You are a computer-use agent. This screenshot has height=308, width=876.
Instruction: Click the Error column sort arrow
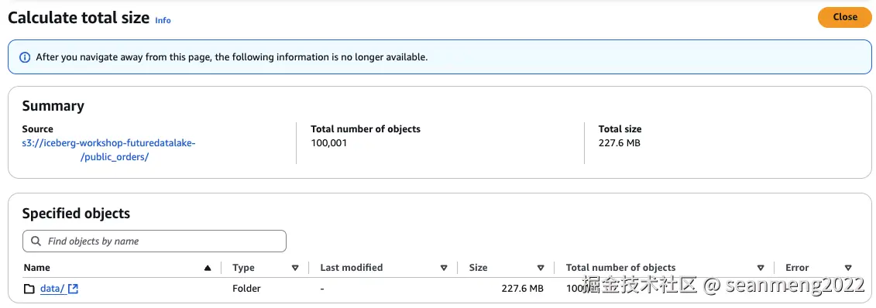848,268
